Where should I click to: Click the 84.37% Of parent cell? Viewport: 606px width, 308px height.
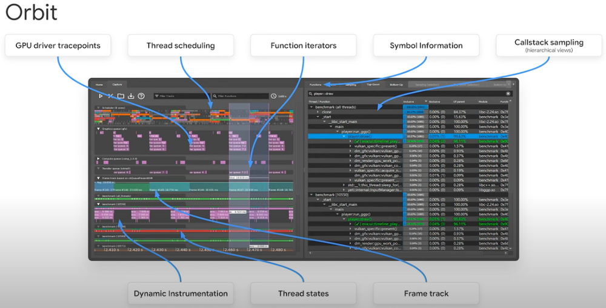pyautogui.click(x=461, y=112)
